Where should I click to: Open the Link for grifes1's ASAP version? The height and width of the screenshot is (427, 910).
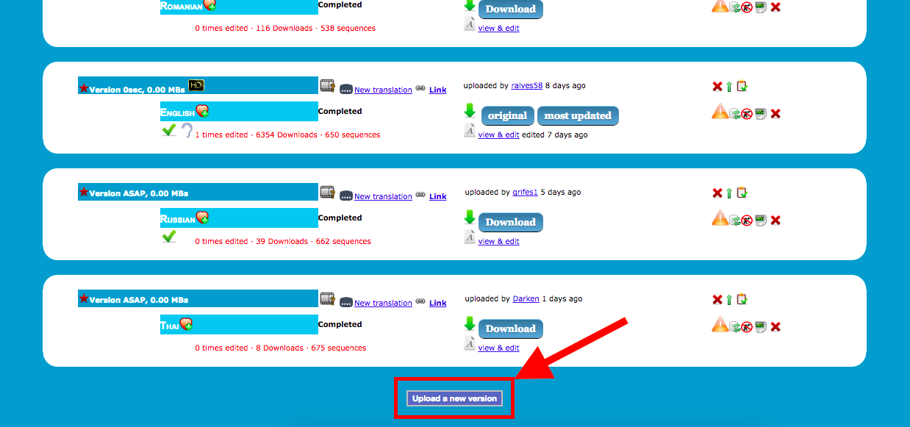(438, 197)
